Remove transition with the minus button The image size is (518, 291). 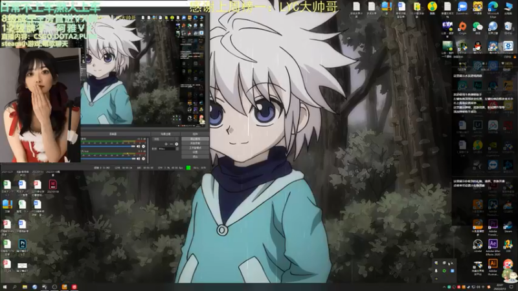click(172, 144)
